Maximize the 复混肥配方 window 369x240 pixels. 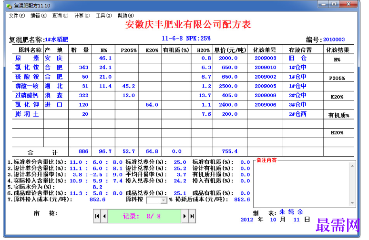(x=334, y=4)
